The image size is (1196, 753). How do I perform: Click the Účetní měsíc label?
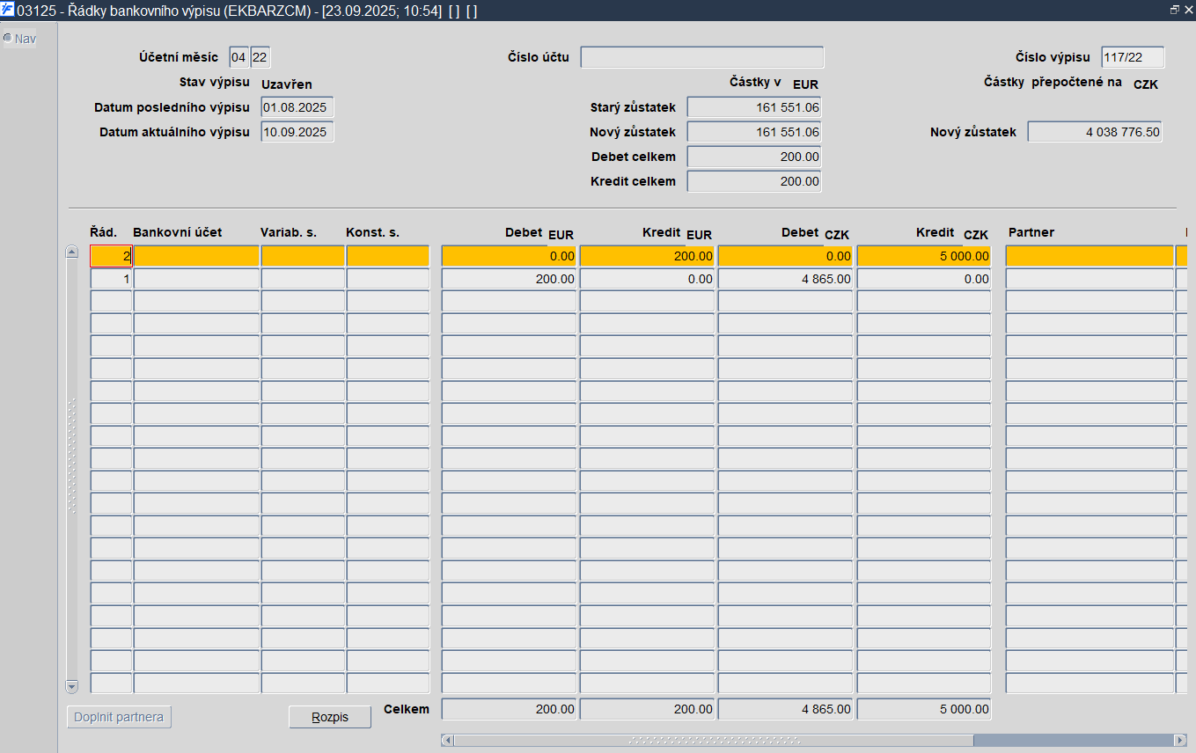point(179,57)
